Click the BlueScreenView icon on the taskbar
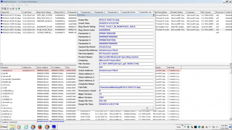 coord(54,127)
